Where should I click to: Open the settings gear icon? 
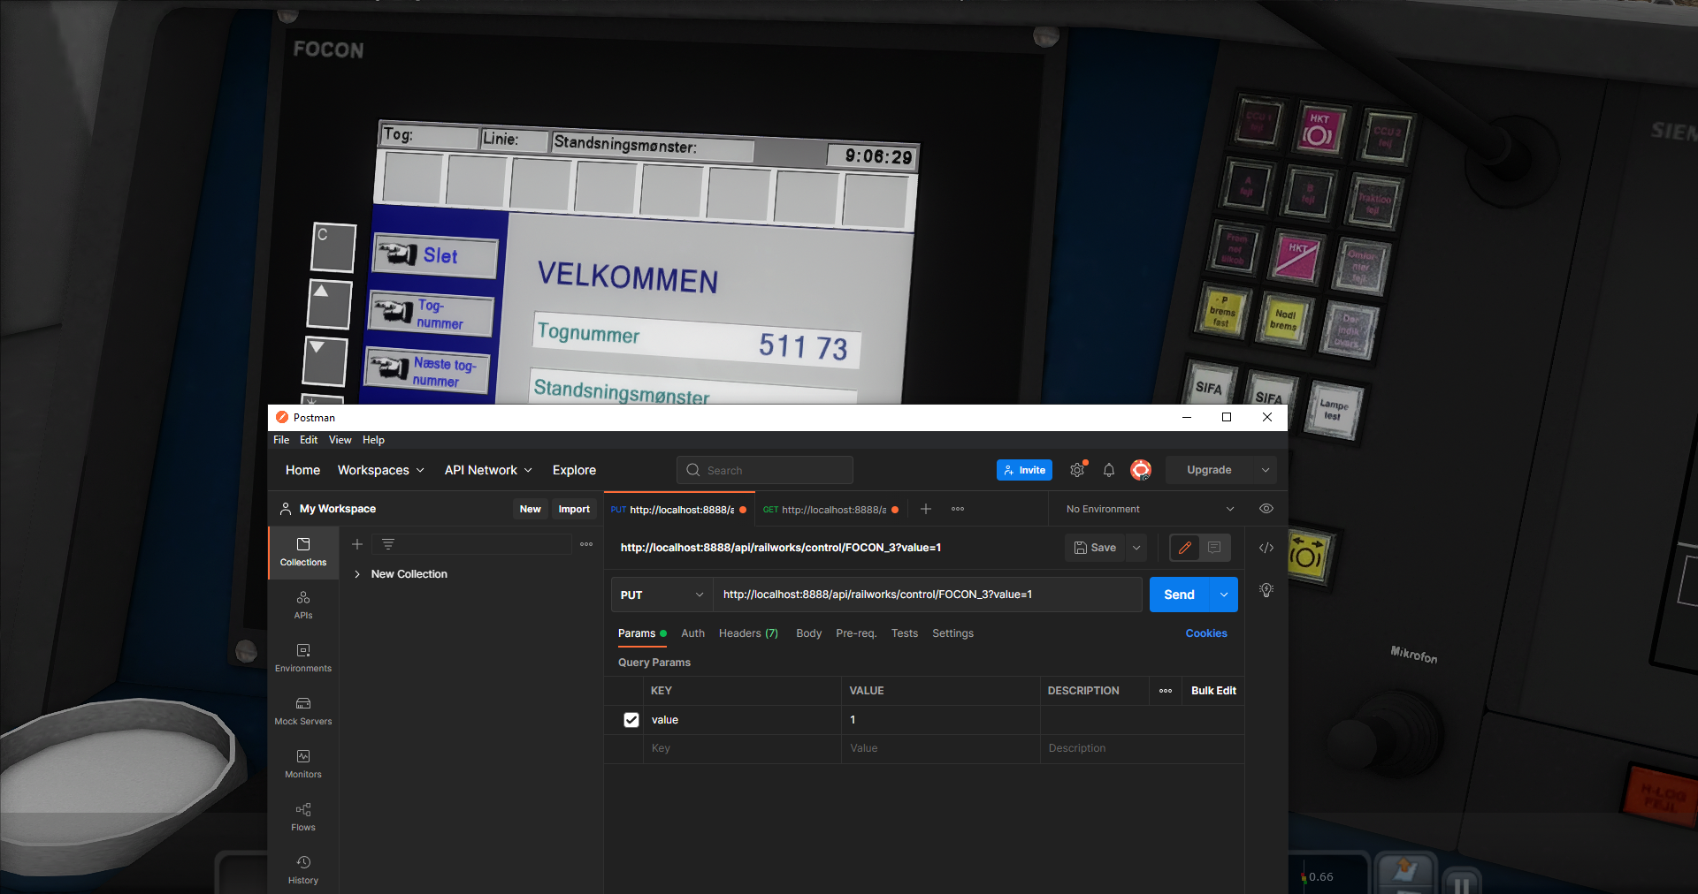[1077, 470]
